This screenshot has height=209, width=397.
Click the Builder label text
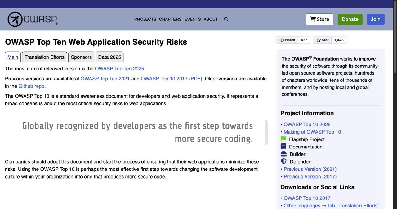(x=297, y=154)
